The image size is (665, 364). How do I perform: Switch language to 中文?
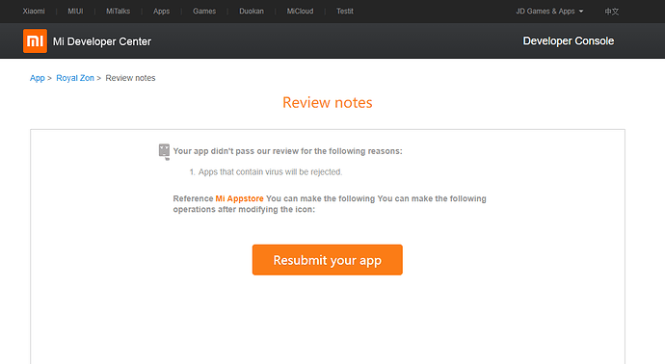[x=612, y=12]
